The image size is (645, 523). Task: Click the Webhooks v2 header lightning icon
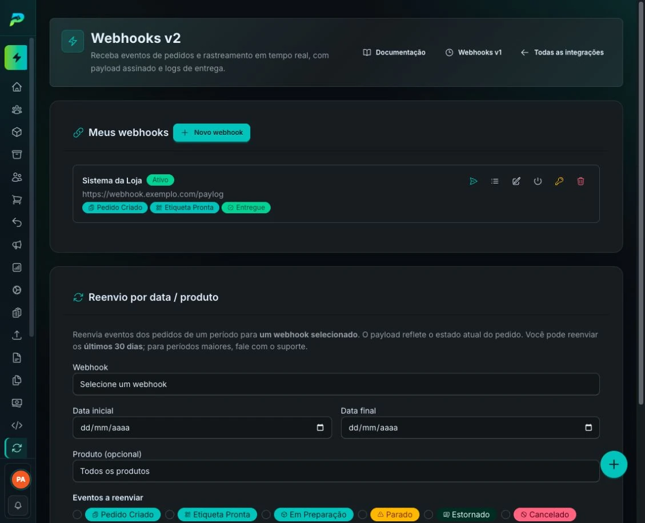[x=73, y=41]
